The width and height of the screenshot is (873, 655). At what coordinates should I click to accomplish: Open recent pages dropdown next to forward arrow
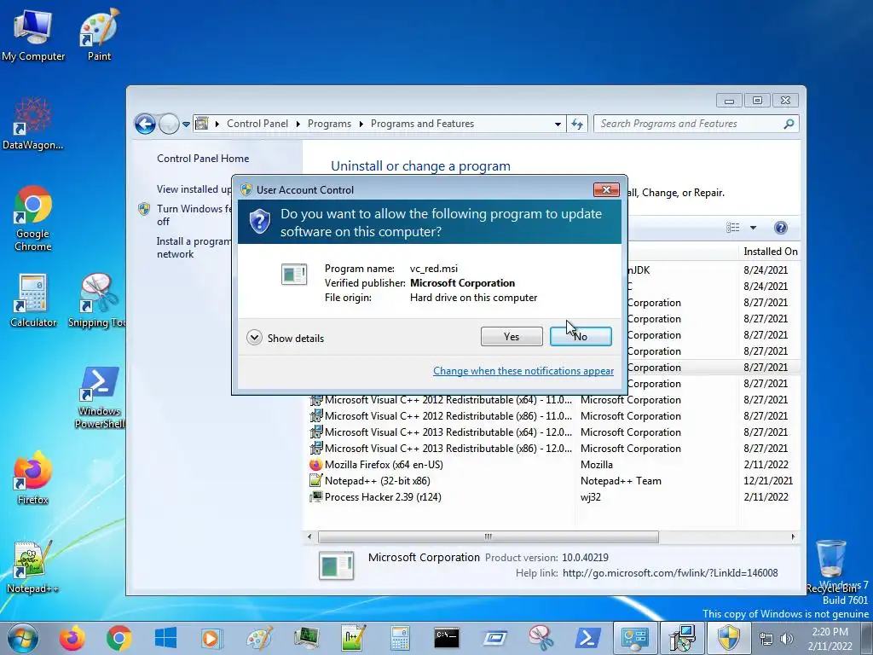(x=186, y=125)
